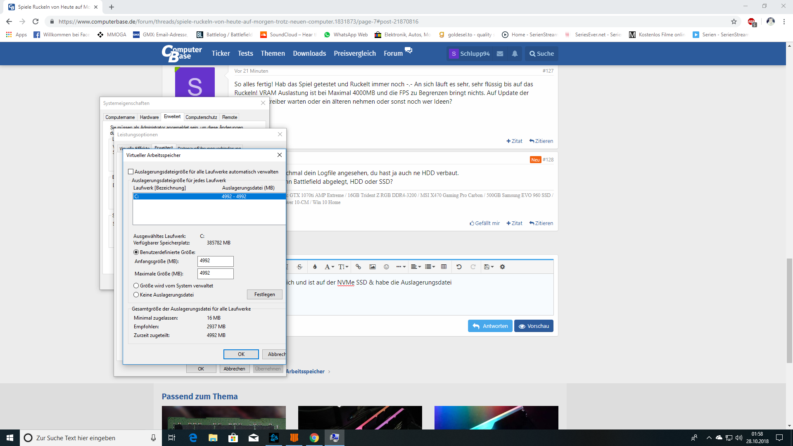
Task: Open the smiley emoji picker
Action: click(386, 267)
